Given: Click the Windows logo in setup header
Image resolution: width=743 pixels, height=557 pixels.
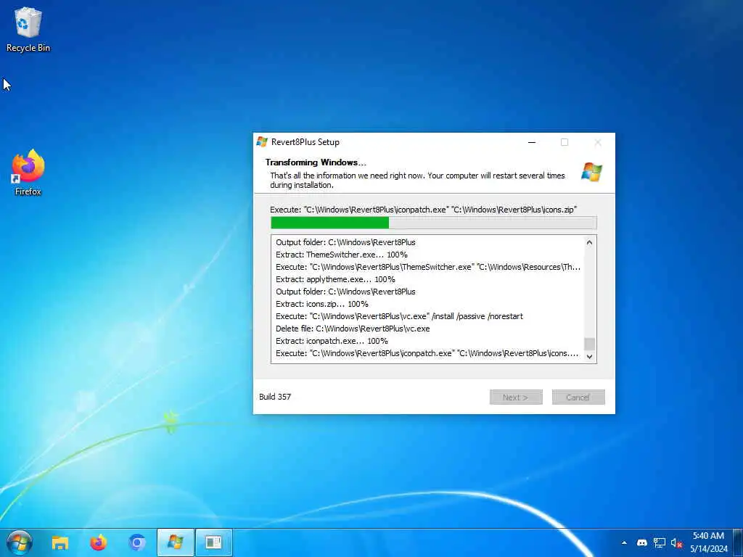Looking at the screenshot, I should pos(591,171).
